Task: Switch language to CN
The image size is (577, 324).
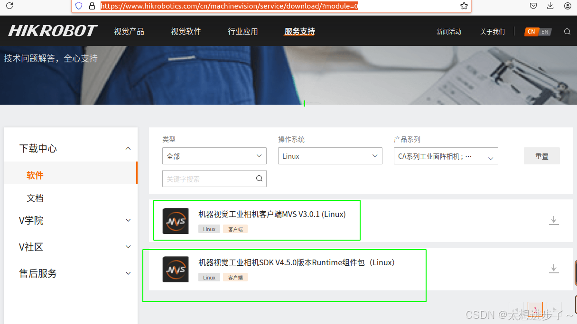Action: pyautogui.click(x=531, y=32)
